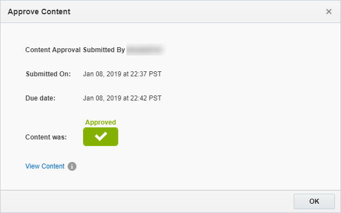Click the Approve Content dialog title

click(x=39, y=12)
